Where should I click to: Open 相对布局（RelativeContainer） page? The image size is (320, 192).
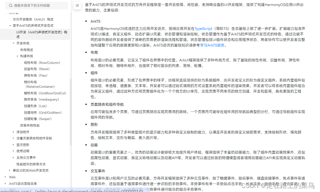tap(39, 84)
